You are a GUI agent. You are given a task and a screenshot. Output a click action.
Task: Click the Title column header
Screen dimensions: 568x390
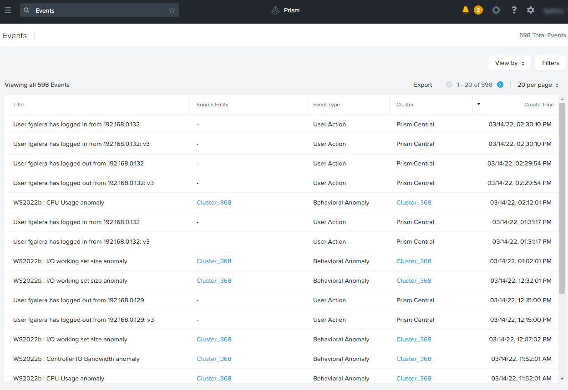pyautogui.click(x=19, y=105)
